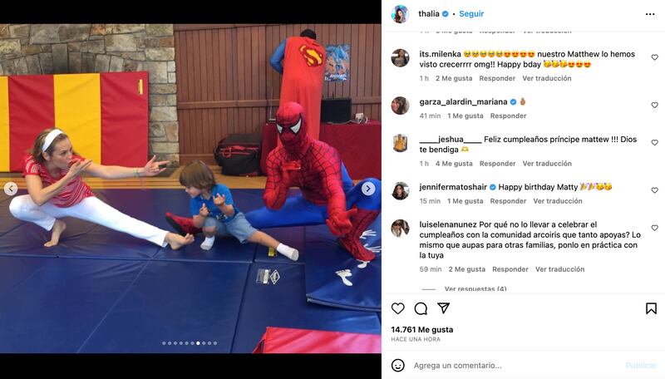Like the luiselenanunez comment
Image resolution: width=665 pixels, height=379 pixels.
[x=654, y=228]
